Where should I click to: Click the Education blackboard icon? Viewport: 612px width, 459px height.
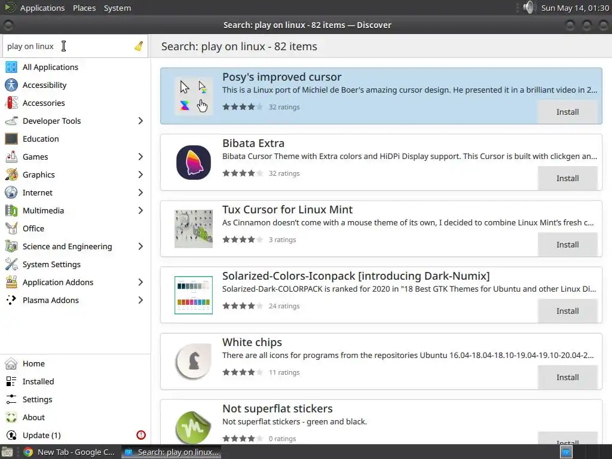(11, 139)
